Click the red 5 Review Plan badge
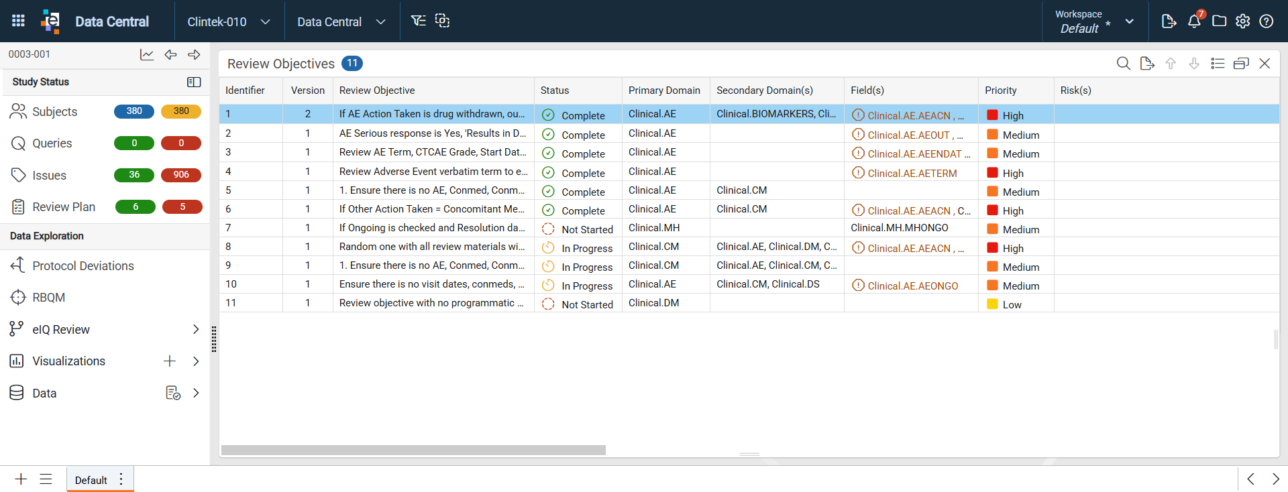 [x=182, y=207]
